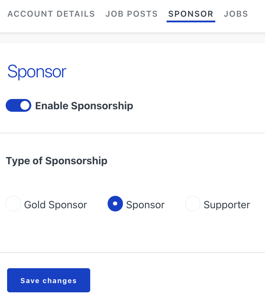Switch to the Job Posts tab
Image resolution: width=265 pixels, height=298 pixels.
tap(131, 14)
